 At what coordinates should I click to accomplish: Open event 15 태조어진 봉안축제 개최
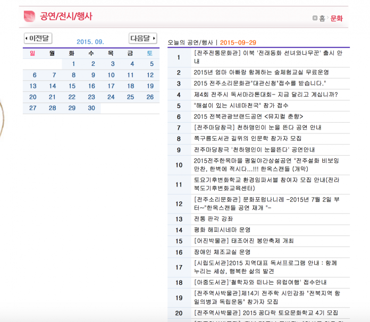point(244,241)
